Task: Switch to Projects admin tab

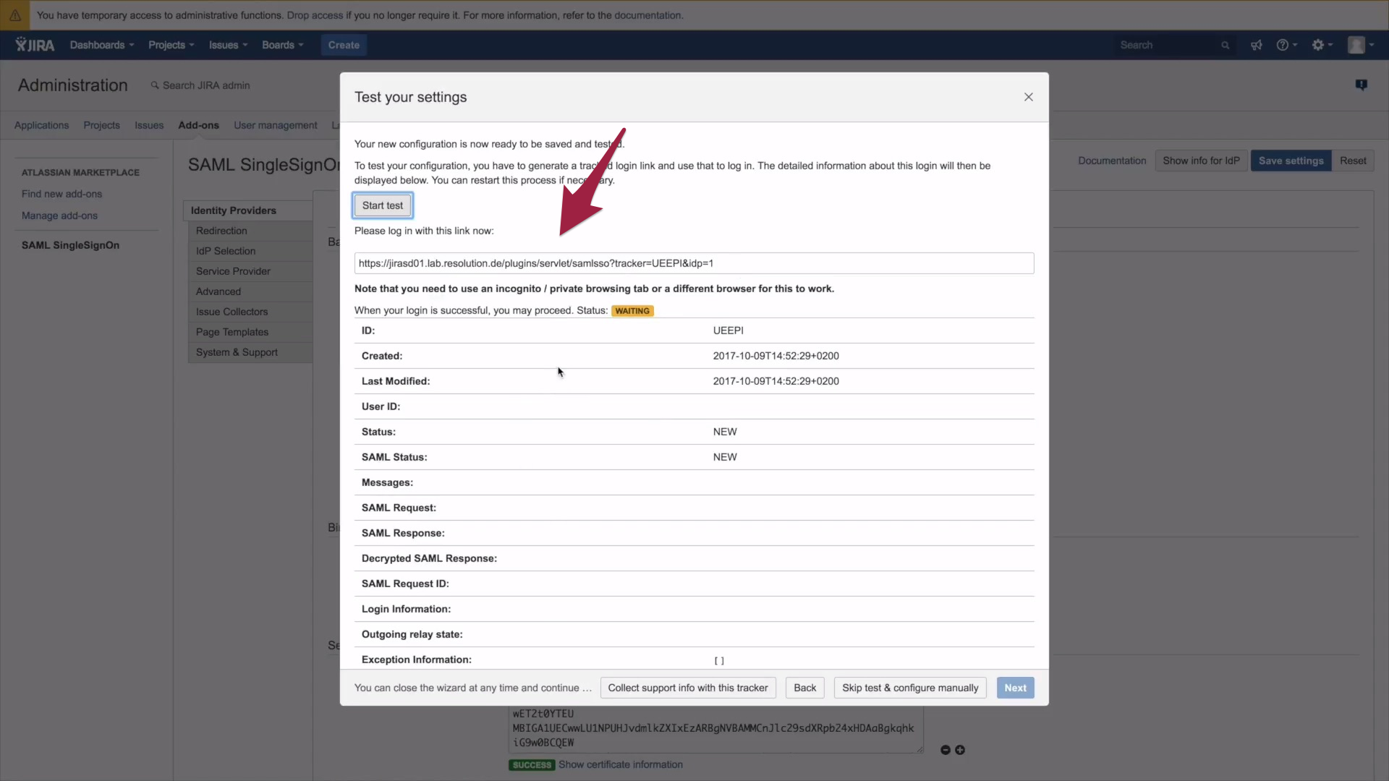Action: pyautogui.click(x=101, y=125)
